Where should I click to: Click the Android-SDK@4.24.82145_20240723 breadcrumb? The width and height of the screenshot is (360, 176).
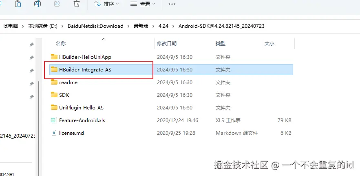coord(221,26)
